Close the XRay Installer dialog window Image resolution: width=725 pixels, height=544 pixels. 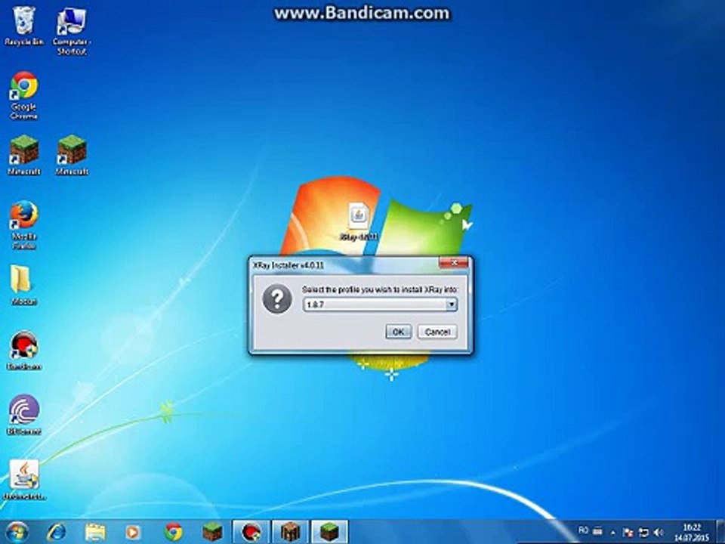point(454,263)
